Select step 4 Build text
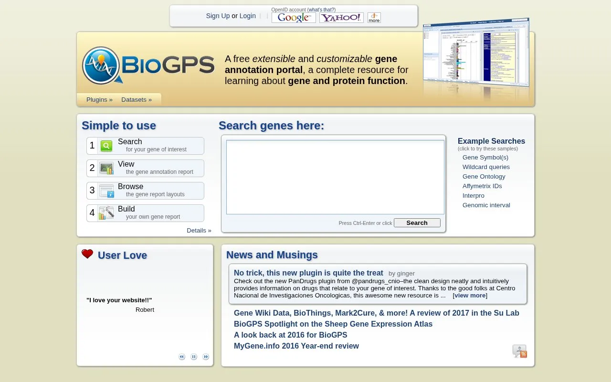611x382 pixels. pos(126,209)
